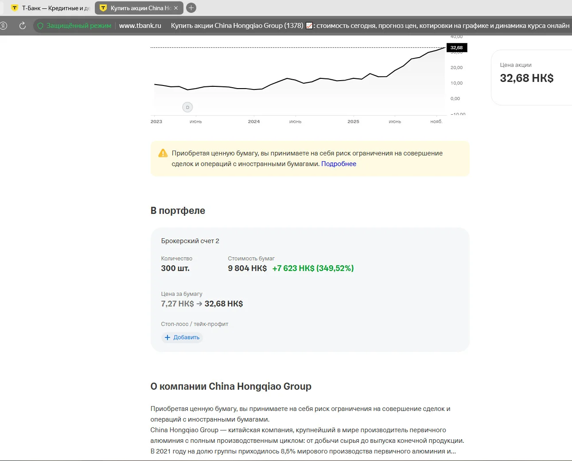Click the plus icon beside Добавить

[x=167, y=337]
